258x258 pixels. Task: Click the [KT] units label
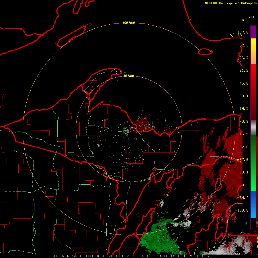pyautogui.click(x=245, y=20)
